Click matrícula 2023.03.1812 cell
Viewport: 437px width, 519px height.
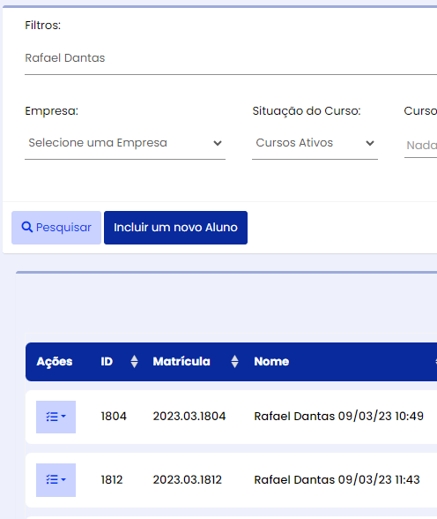188,479
